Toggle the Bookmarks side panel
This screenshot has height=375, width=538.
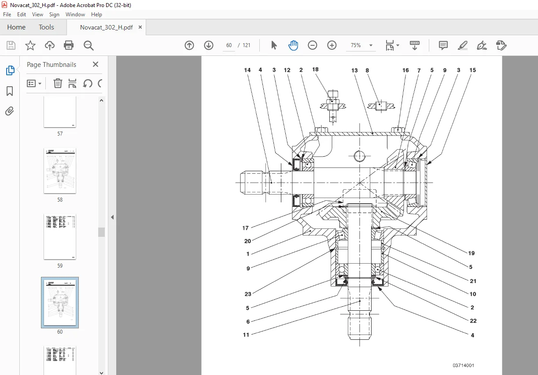[x=10, y=91]
